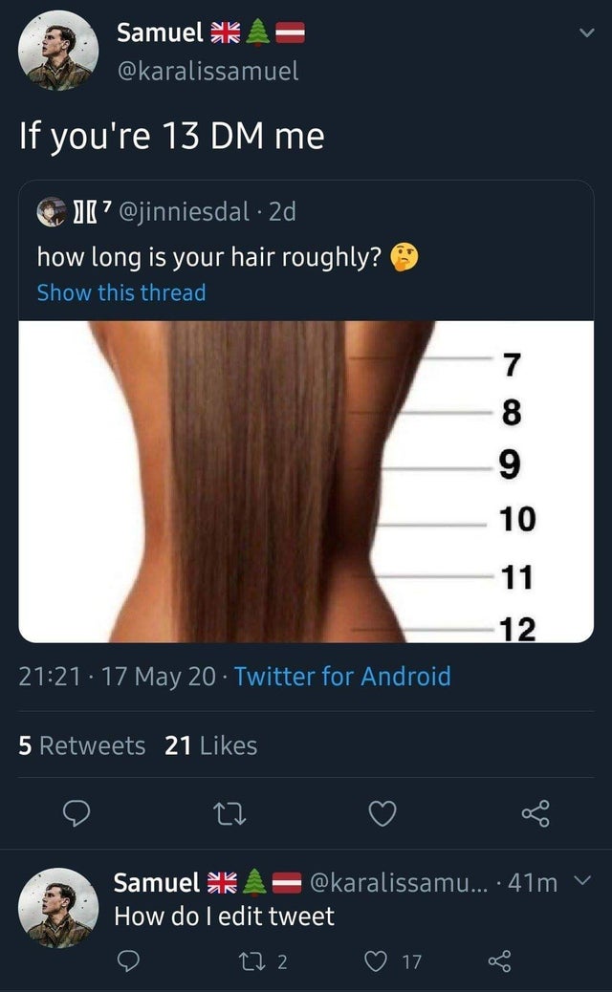Image resolution: width=612 pixels, height=992 pixels.
Task: Open the main tweet options chevron
Action: click(x=587, y=32)
